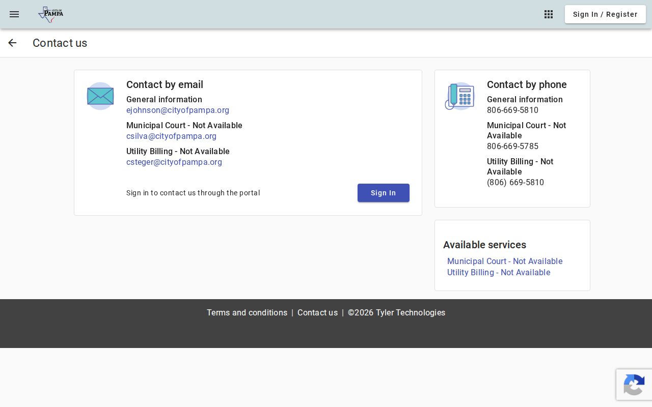Go back using the arrow icon
The height and width of the screenshot is (407, 652).
click(12, 43)
